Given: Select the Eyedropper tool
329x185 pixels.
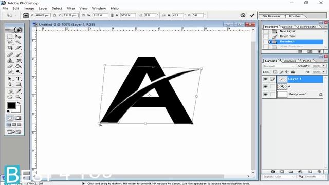Looking at the screenshot, I should coord(19,91).
